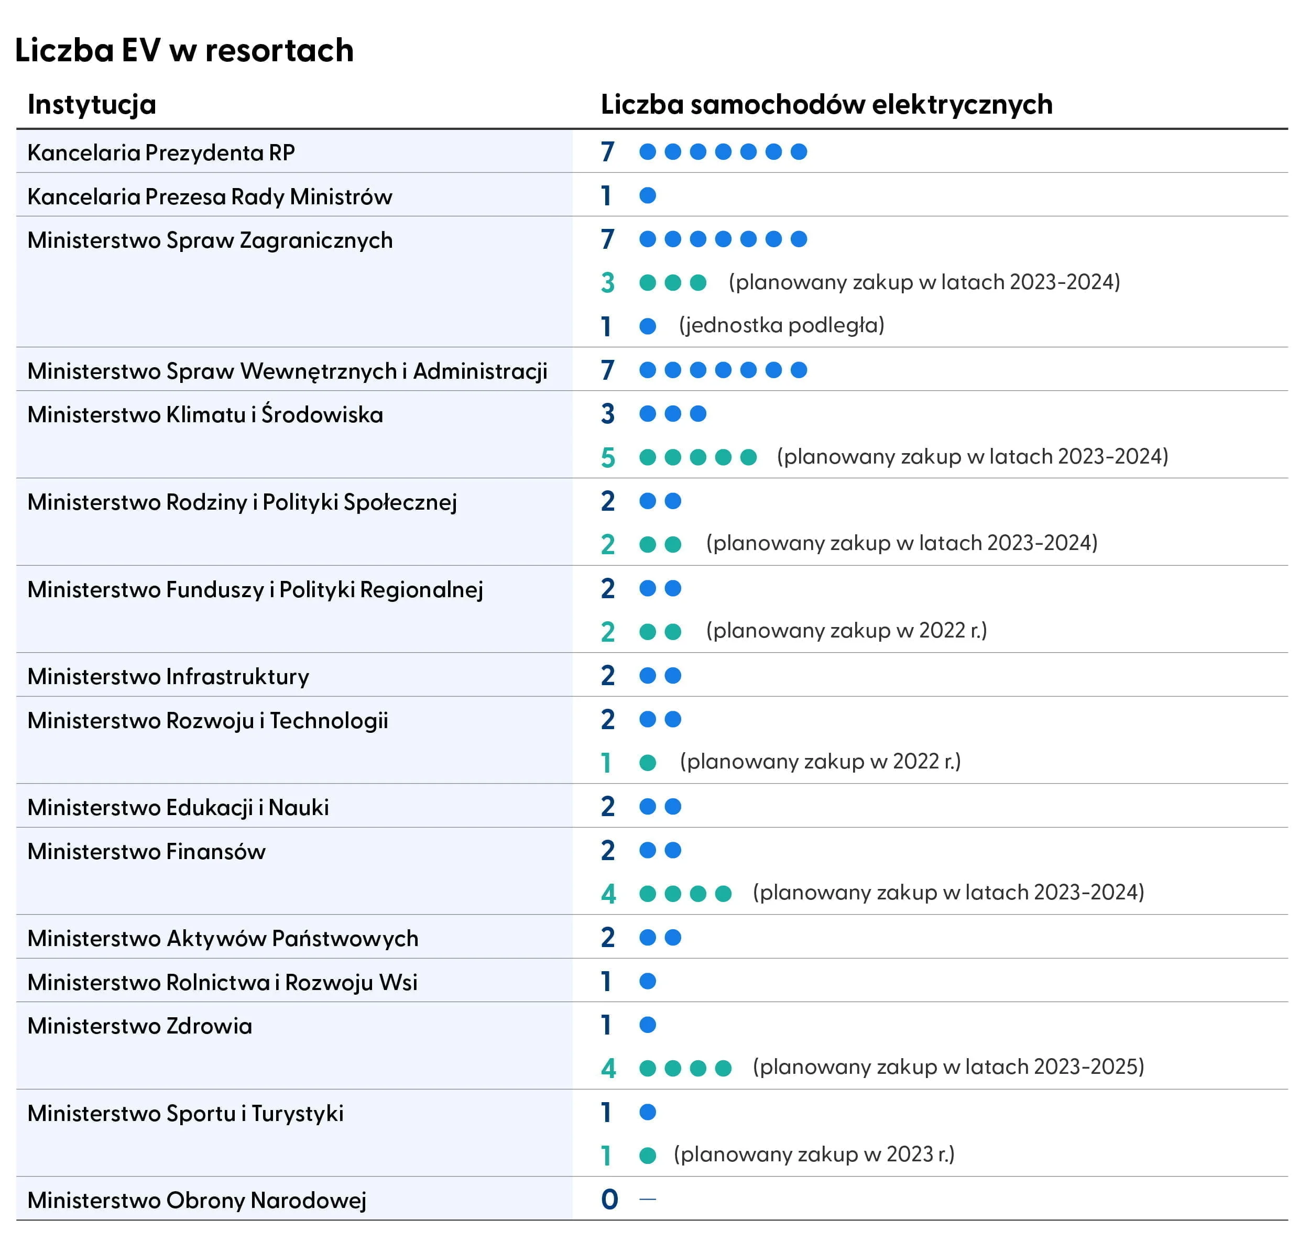Click the "(planowany zakup w latach 2023-2025)" note
The image size is (1310, 1253).
pyautogui.click(x=948, y=1067)
